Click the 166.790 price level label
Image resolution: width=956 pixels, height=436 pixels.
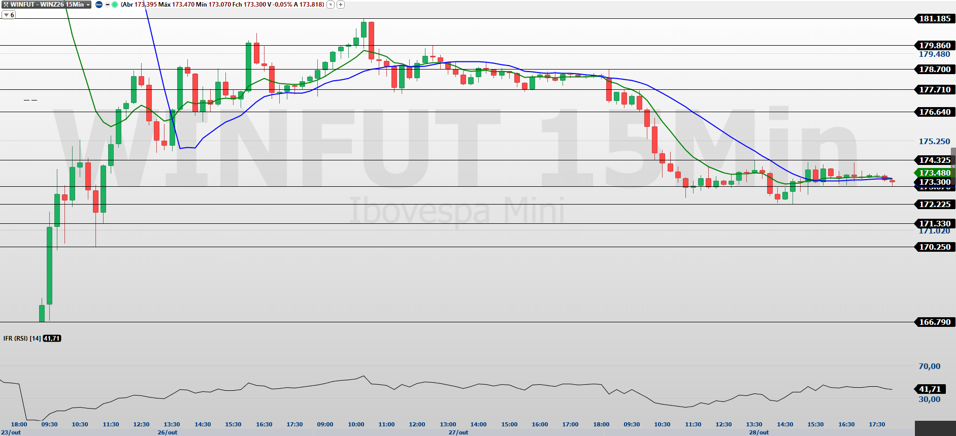coord(935,322)
